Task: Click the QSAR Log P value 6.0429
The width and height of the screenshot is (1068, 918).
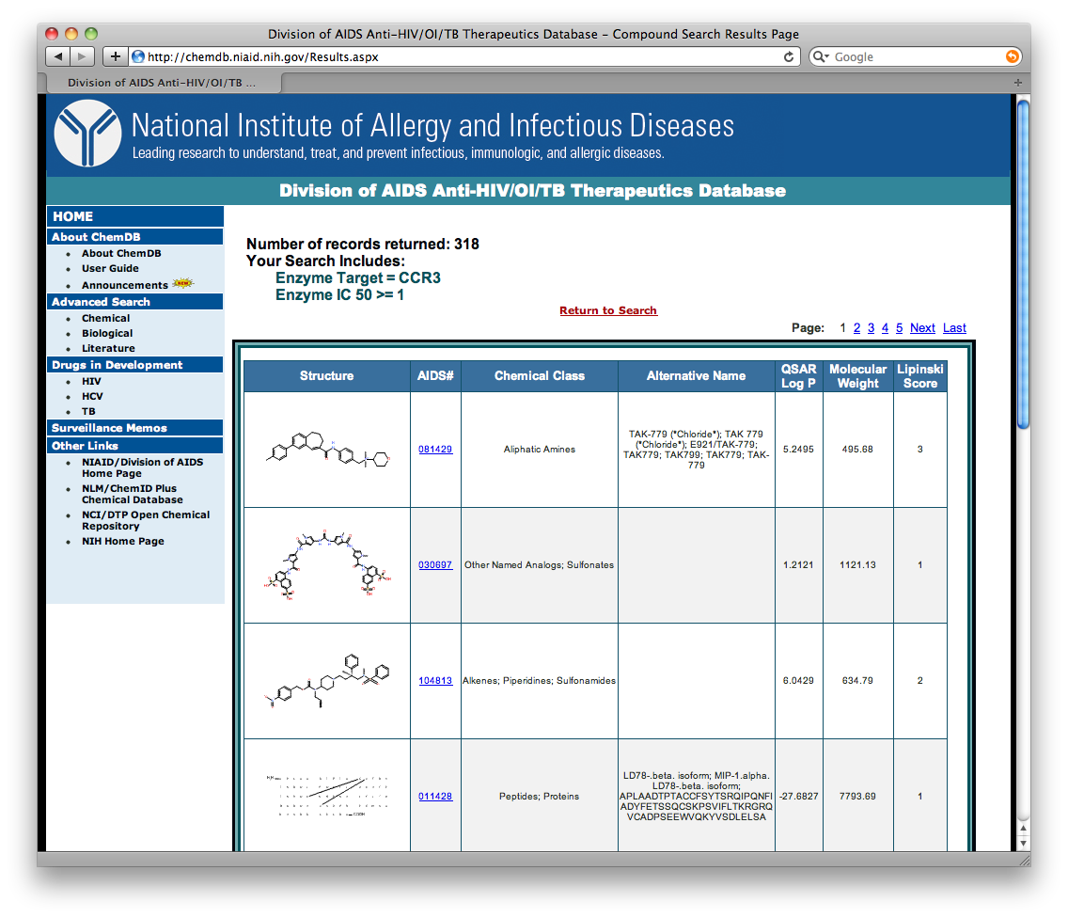Action: tap(798, 681)
